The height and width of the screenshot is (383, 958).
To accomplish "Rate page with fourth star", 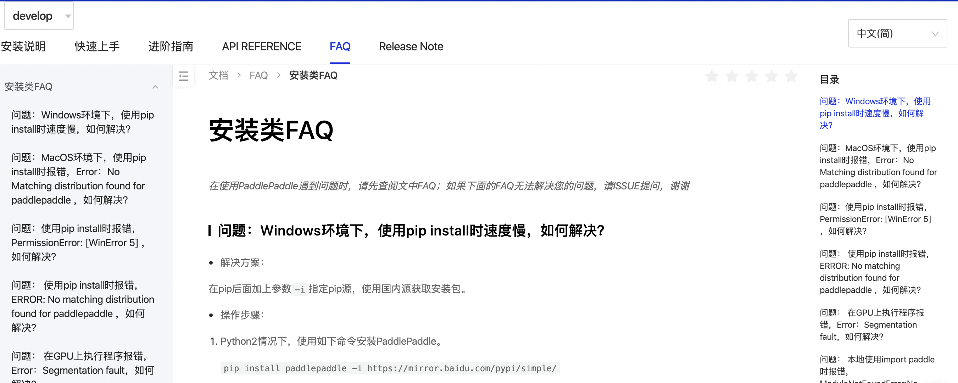I will click(x=771, y=76).
